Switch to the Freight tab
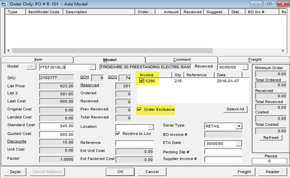 [254, 59]
